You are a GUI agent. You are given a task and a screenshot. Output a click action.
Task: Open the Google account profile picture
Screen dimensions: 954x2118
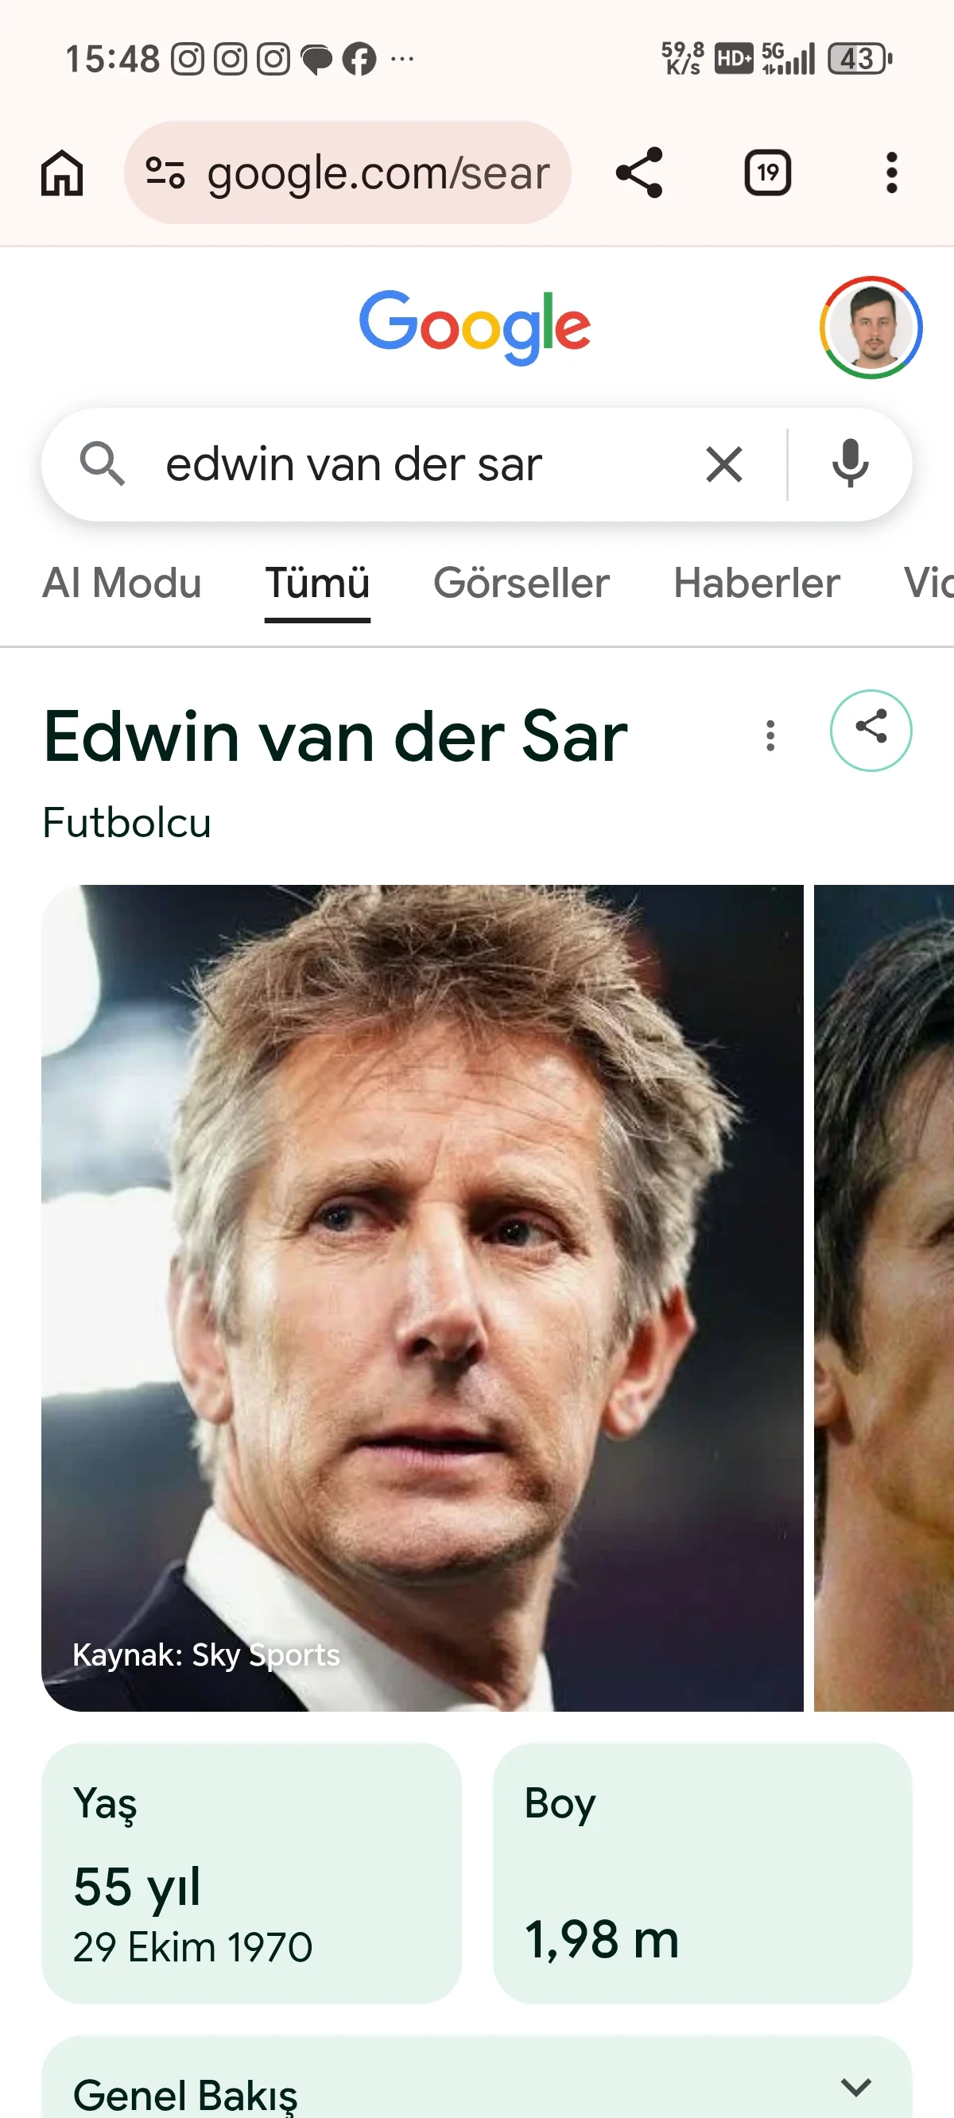coord(871,328)
